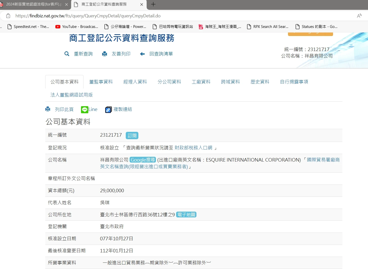Click the printer icon next to 列印此頁
Screen dimensions: 368x269
click(x=48, y=109)
